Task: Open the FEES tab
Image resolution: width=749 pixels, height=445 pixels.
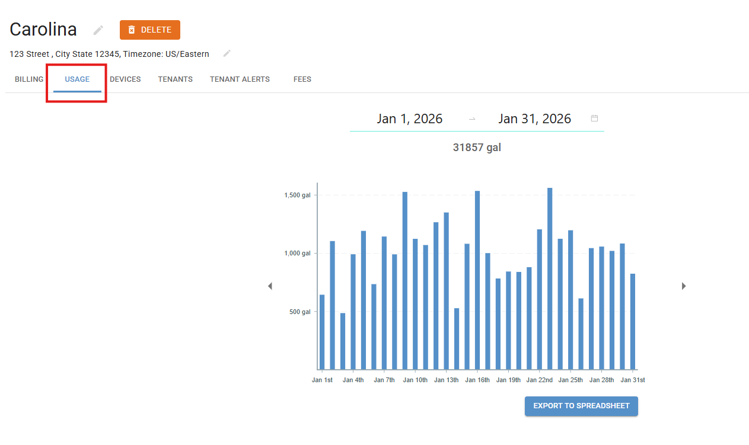Action: click(x=302, y=79)
